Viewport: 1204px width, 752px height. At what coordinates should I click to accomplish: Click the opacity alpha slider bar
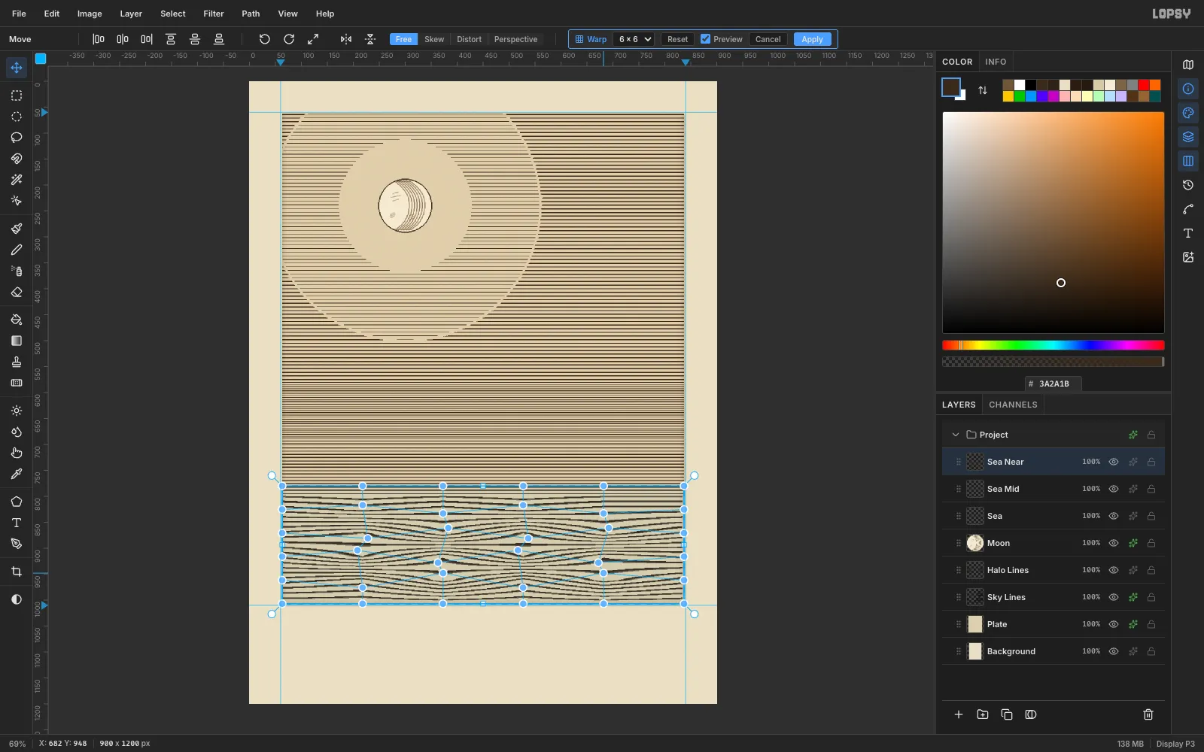pyautogui.click(x=1053, y=362)
